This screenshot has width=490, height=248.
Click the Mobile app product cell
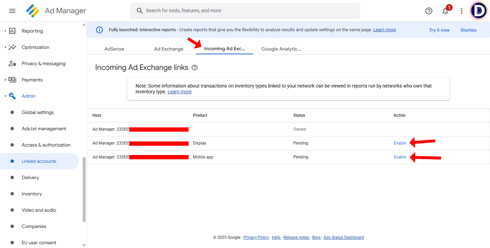[203, 157]
